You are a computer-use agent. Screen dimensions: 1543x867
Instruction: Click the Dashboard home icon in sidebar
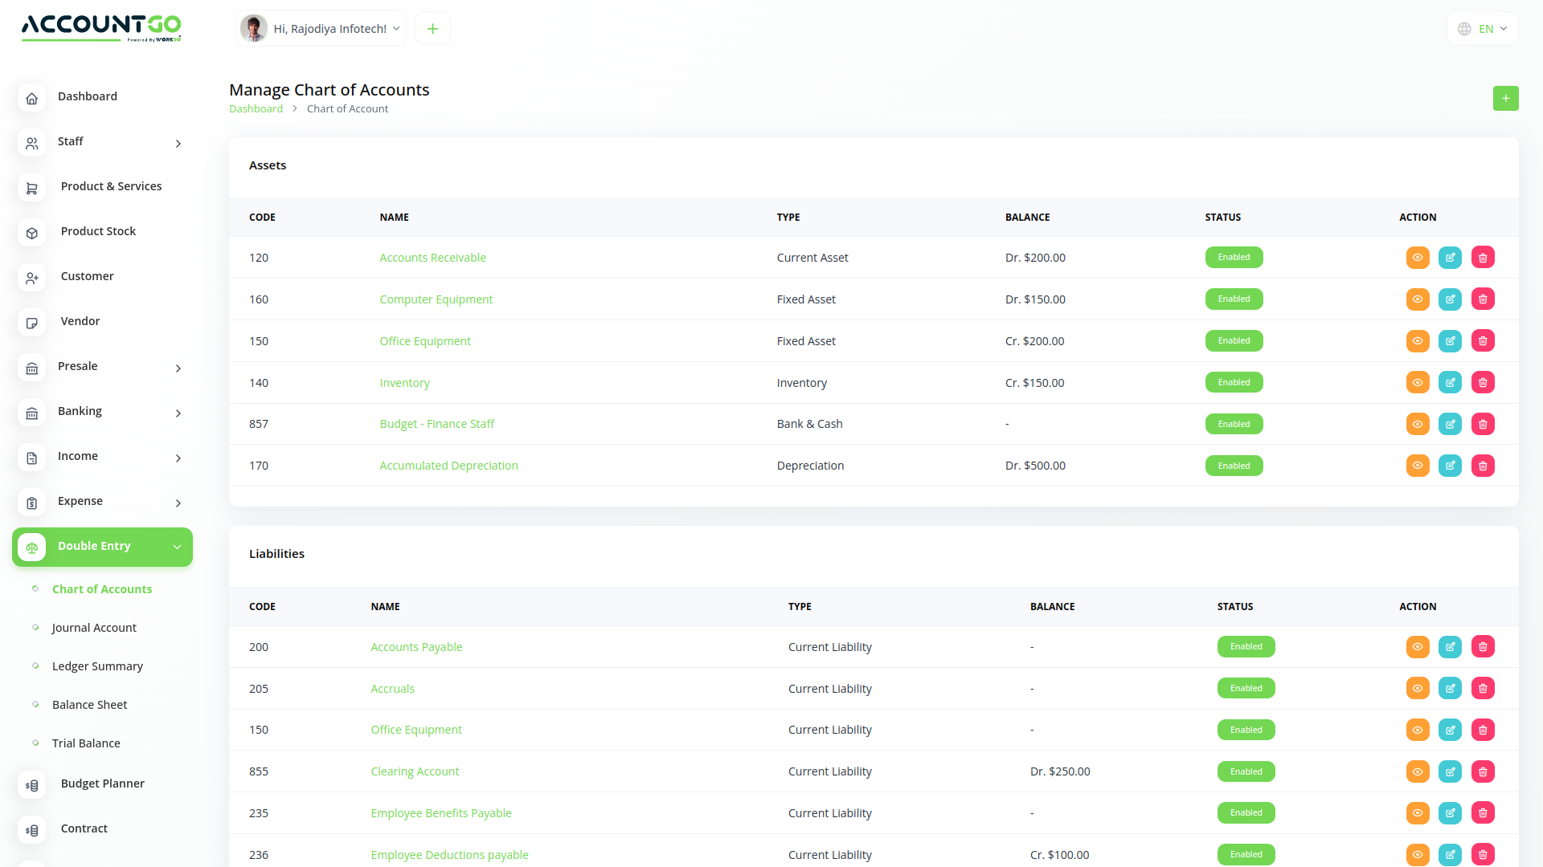click(32, 98)
